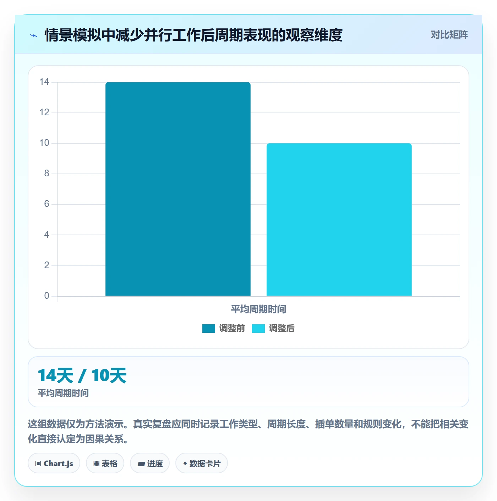Click the dark teal 调整前 bar
497x501 pixels.
[178, 189]
